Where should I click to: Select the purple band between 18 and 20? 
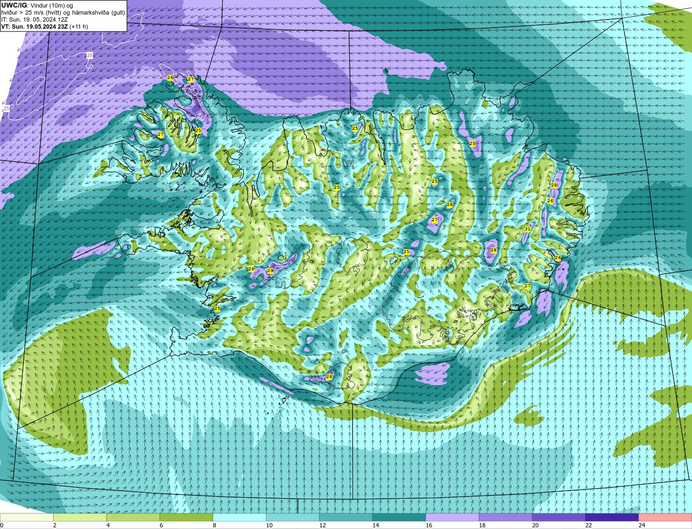[x=506, y=517]
